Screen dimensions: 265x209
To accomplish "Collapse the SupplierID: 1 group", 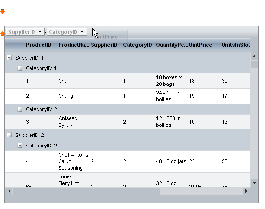I will tap(10, 58).
